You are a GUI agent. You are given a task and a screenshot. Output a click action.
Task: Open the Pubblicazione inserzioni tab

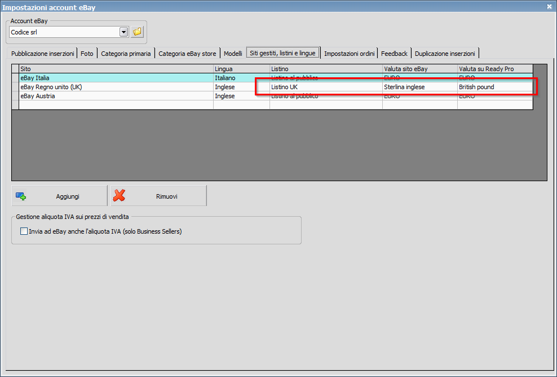click(43, 54)
